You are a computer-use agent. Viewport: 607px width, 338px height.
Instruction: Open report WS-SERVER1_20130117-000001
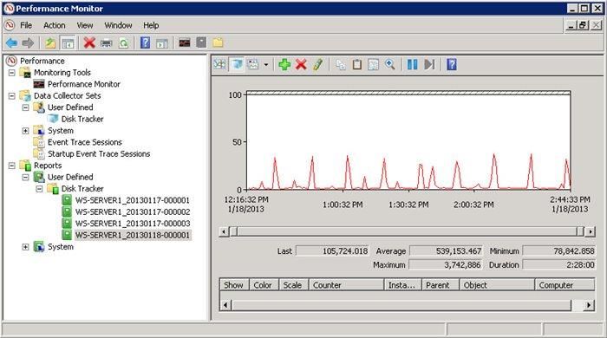(x=133, y=200)
